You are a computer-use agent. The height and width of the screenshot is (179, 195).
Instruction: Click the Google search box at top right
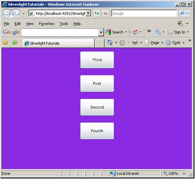click(x=144, y=13)
